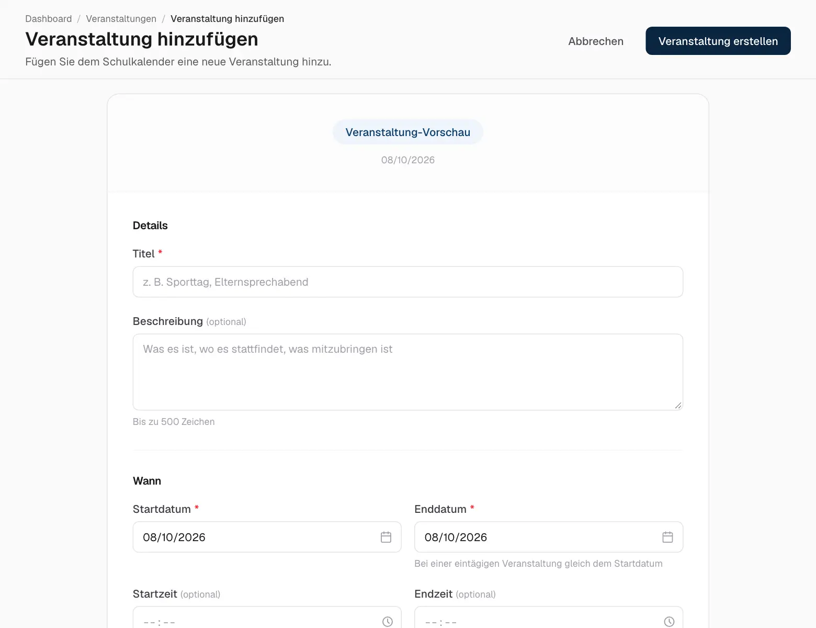Click the 'Beschreibung' field label
816x628 pixels.
click(168, 321)
